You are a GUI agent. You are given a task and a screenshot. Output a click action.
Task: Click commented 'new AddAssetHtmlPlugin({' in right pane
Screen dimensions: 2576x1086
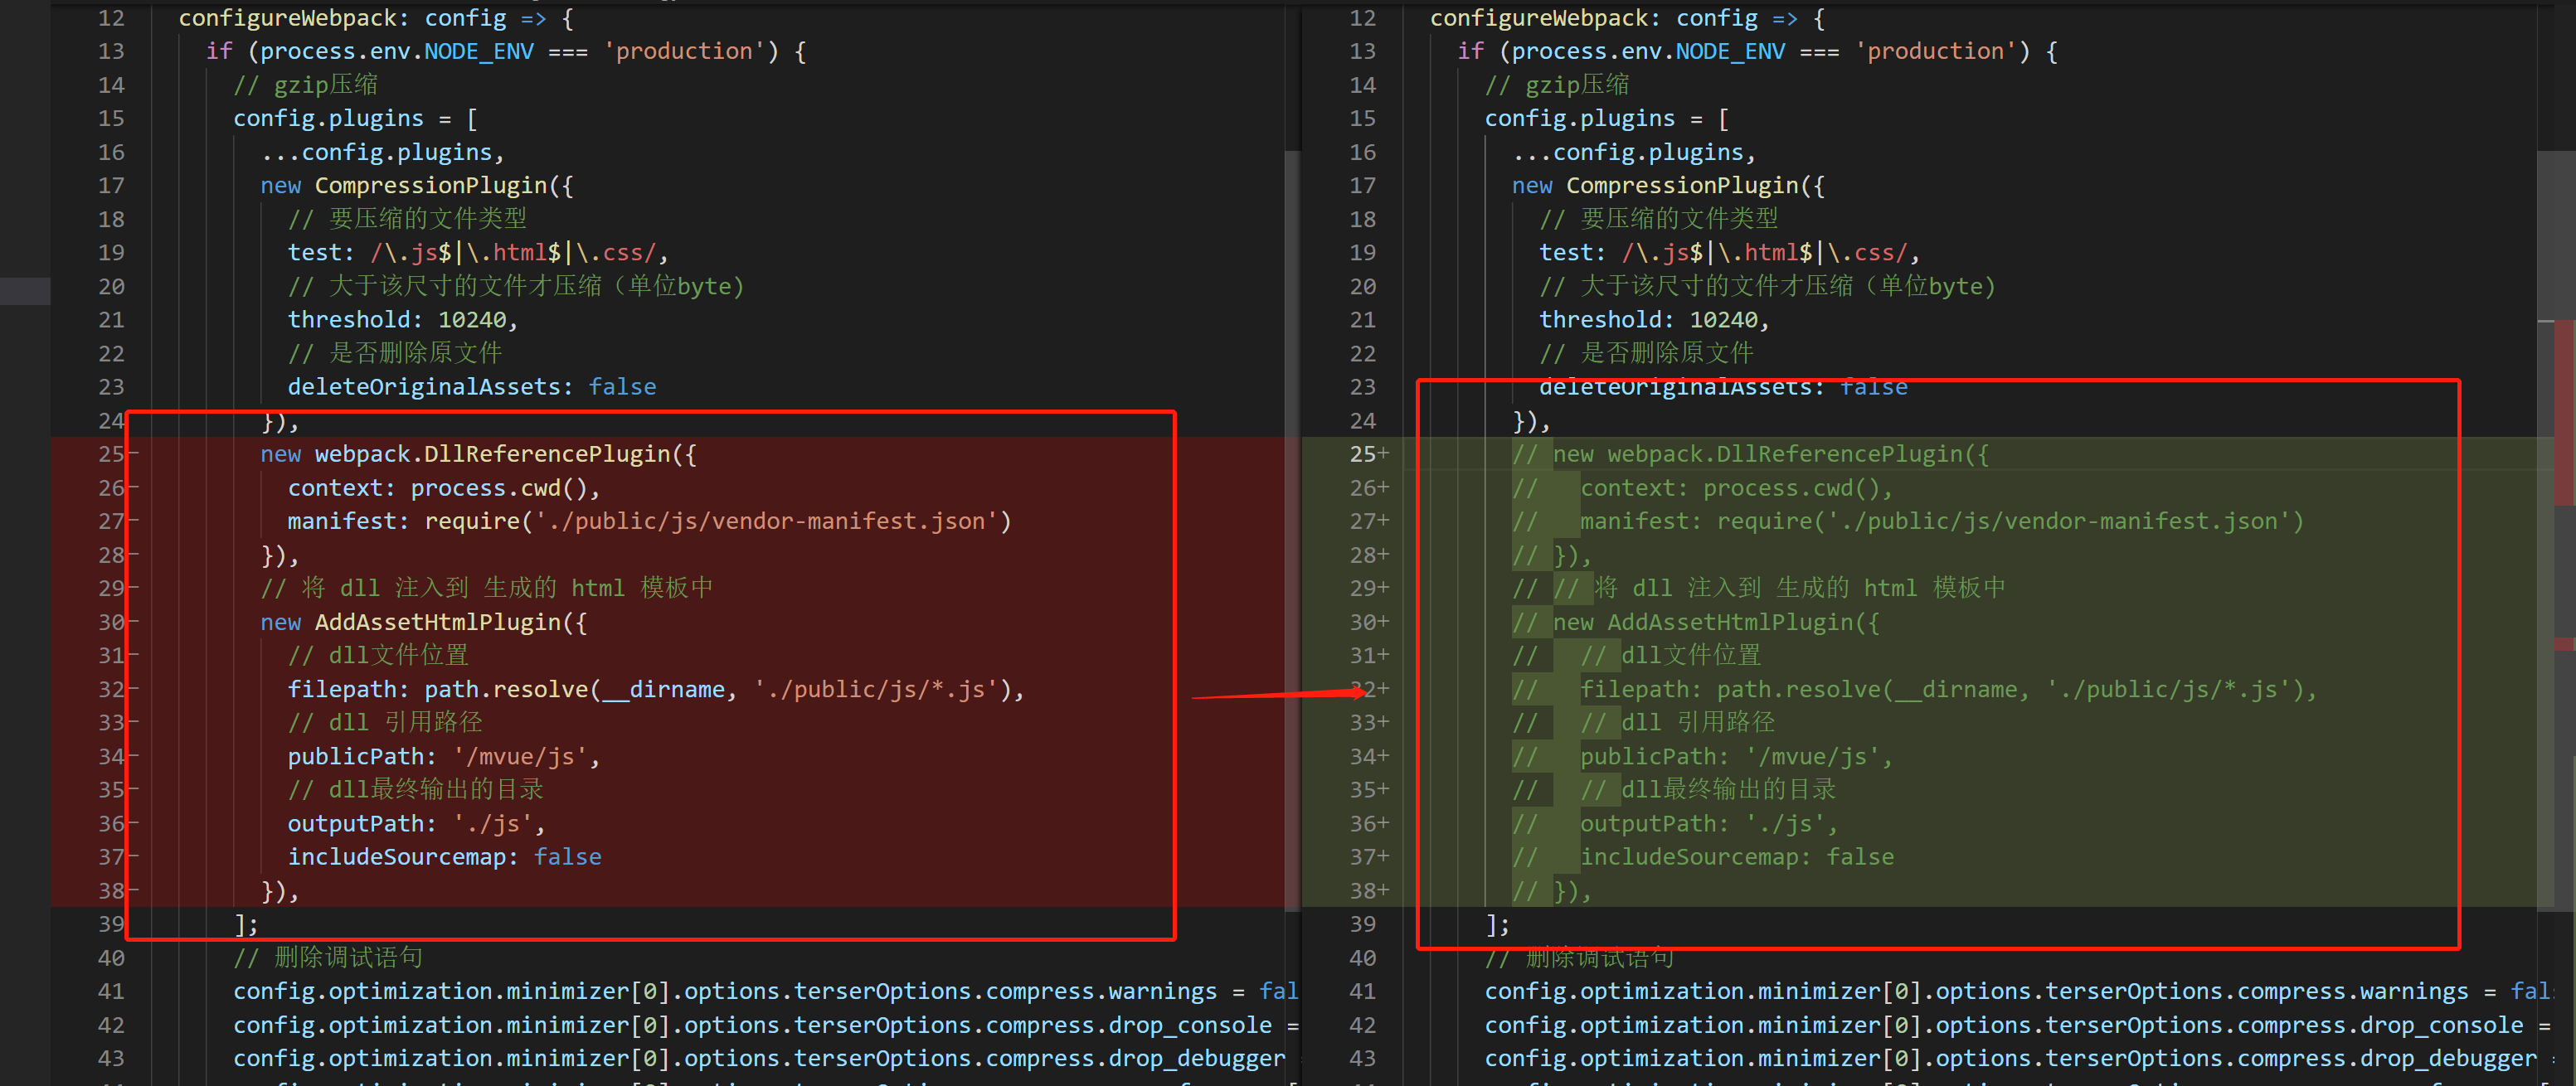point(1715,622)
